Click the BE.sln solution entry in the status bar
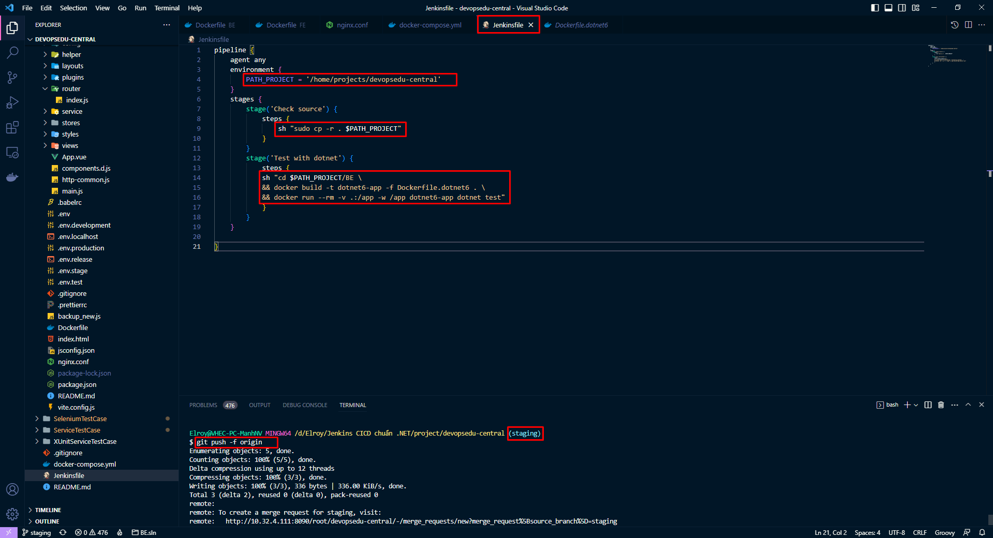 (x=144, y=532)
